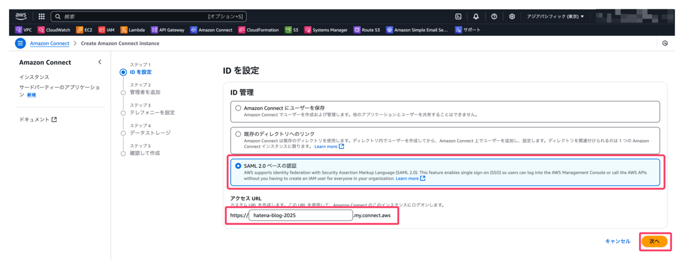This screenshot has height=269, width=684.
Task: Select step 5 確認して作成
Action: click(145, 153)
